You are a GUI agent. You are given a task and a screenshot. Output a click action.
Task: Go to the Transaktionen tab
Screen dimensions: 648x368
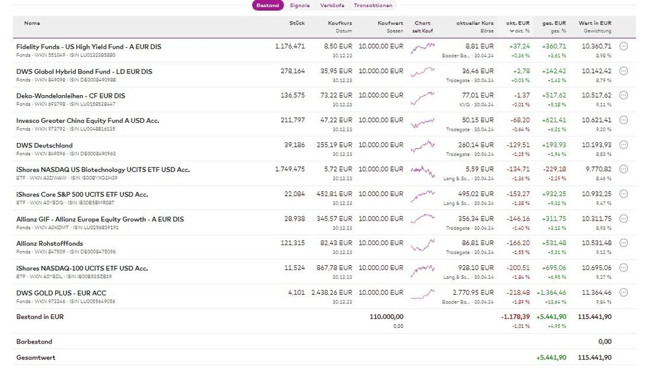click(x=373, y=5)
